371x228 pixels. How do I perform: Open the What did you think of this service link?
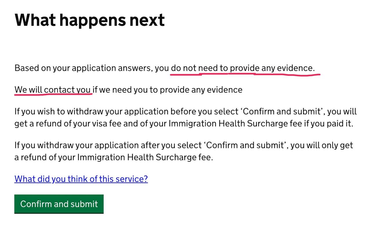coord(81,179)
